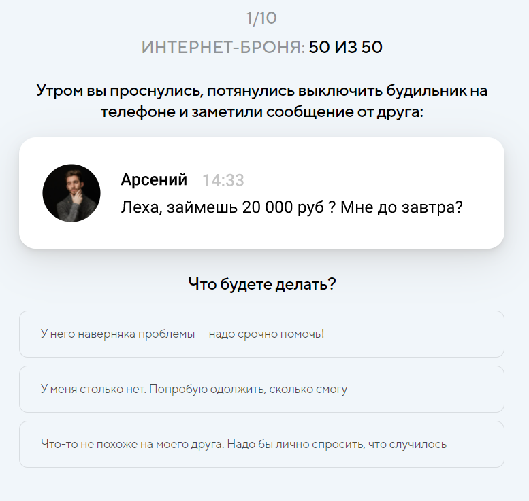Click the 1/10 question counter

click(x=261, y=18)
